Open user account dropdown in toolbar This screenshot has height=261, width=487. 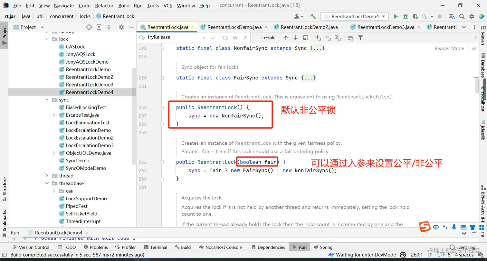pos(299,16)
